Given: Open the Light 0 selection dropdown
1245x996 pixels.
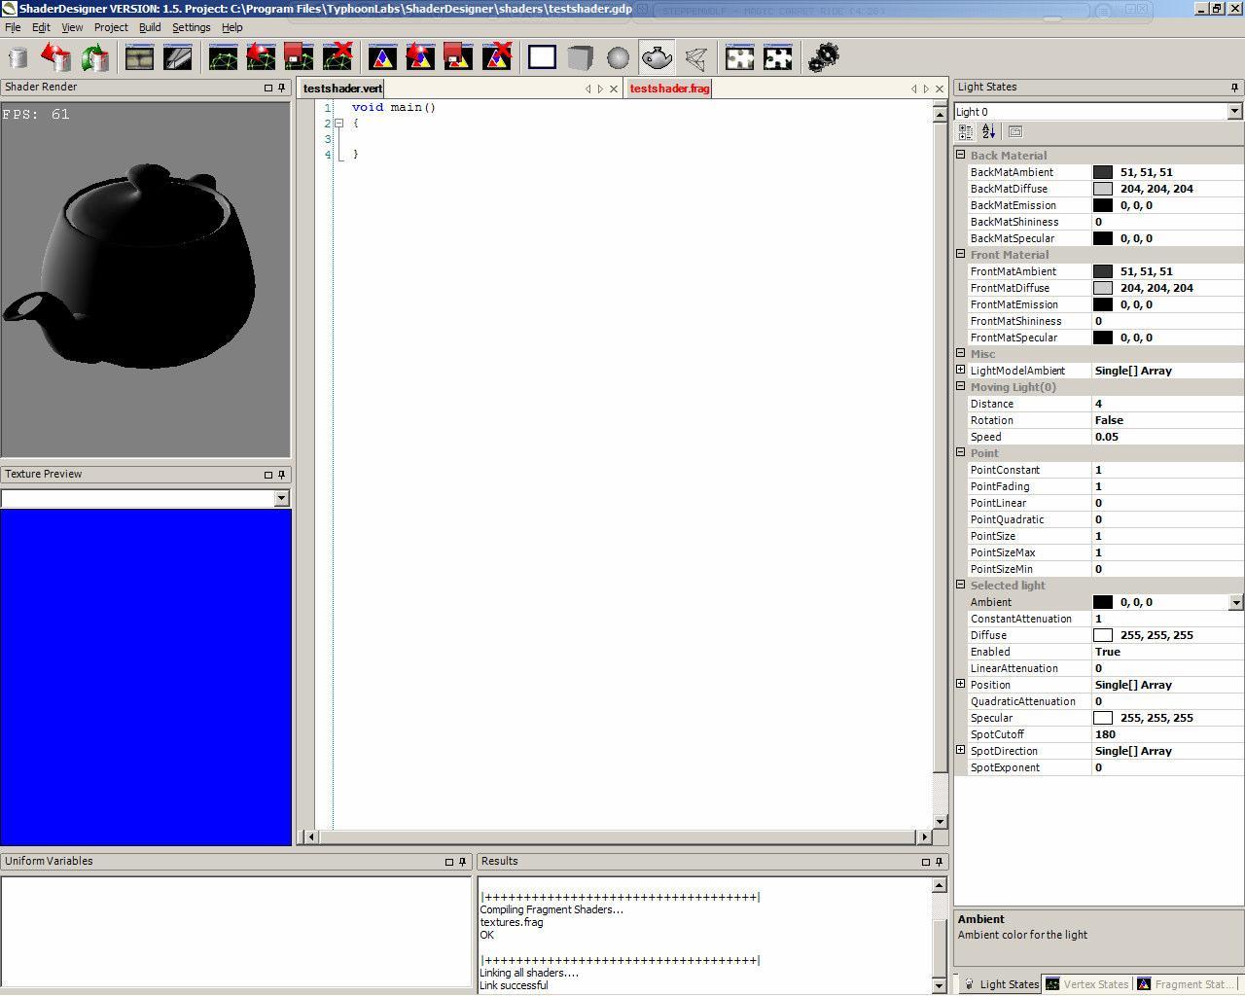Looking at the screenshot, I should tap(1234, 112).
